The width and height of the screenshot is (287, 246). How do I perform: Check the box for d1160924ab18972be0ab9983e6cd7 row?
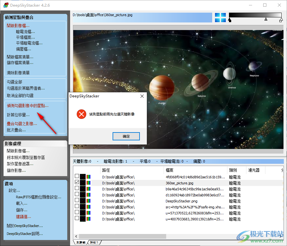(x=77, y=194)
